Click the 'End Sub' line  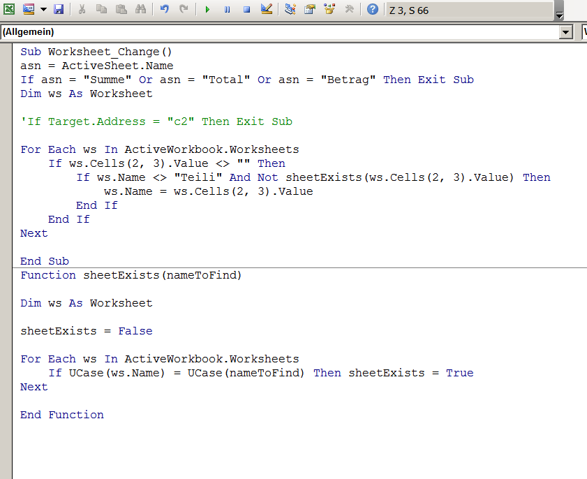[45, 261]
